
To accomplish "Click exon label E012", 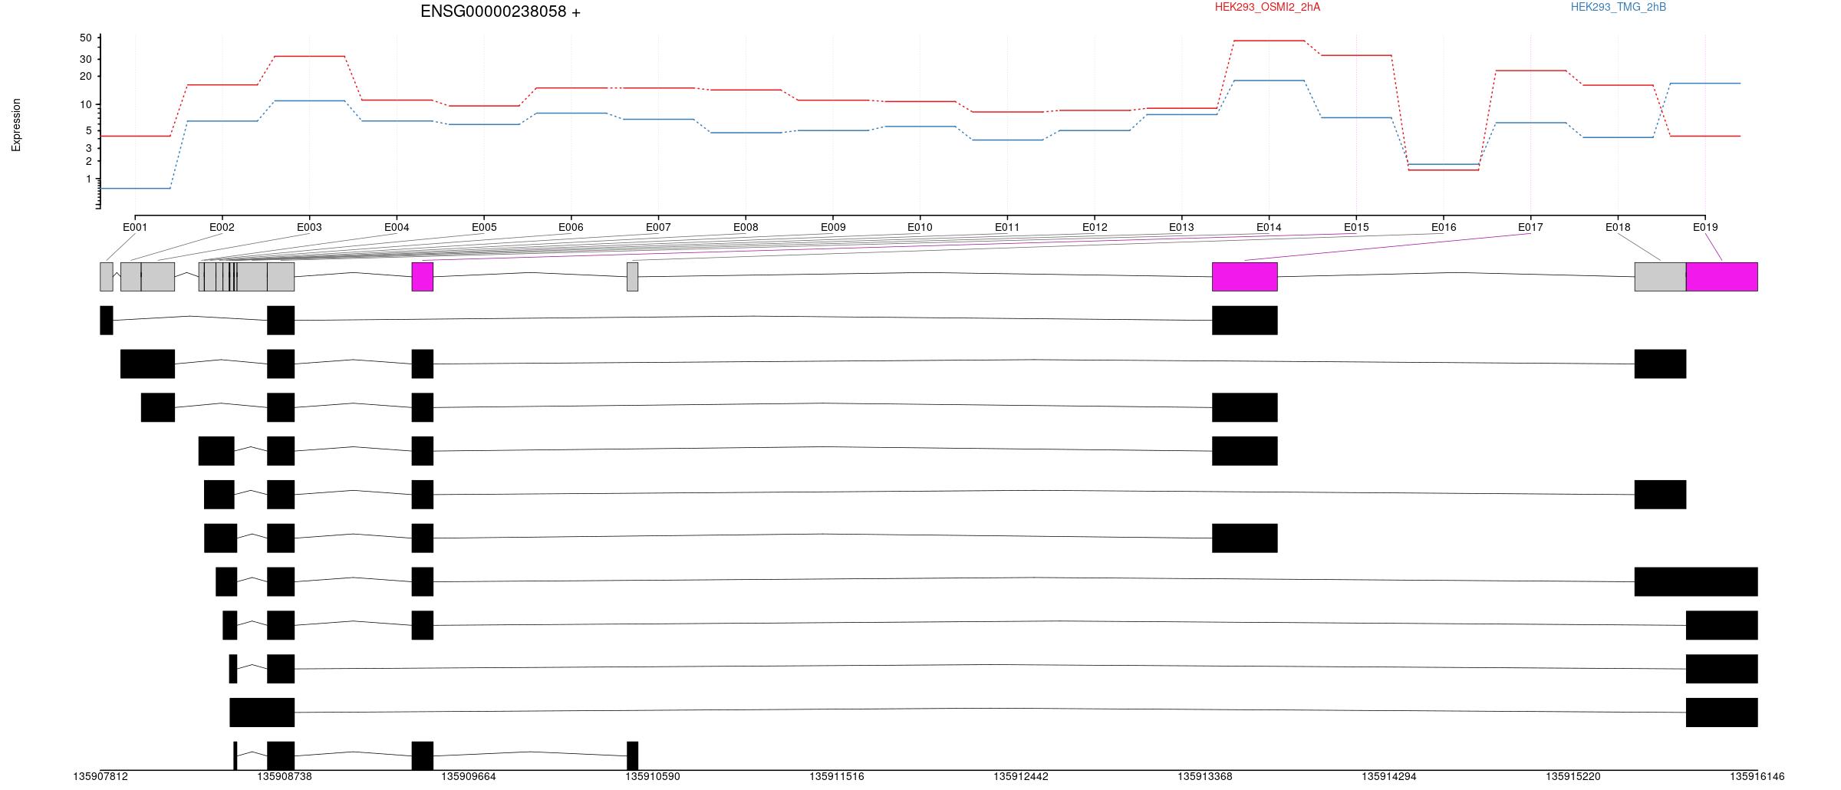I will tap(1095, 227).
